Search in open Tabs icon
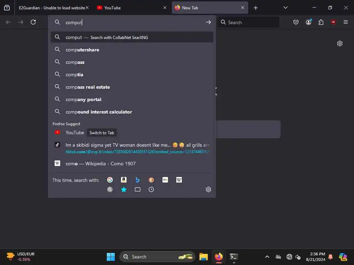The height and width of the screenshot is (265, 354). coord(138,189)
